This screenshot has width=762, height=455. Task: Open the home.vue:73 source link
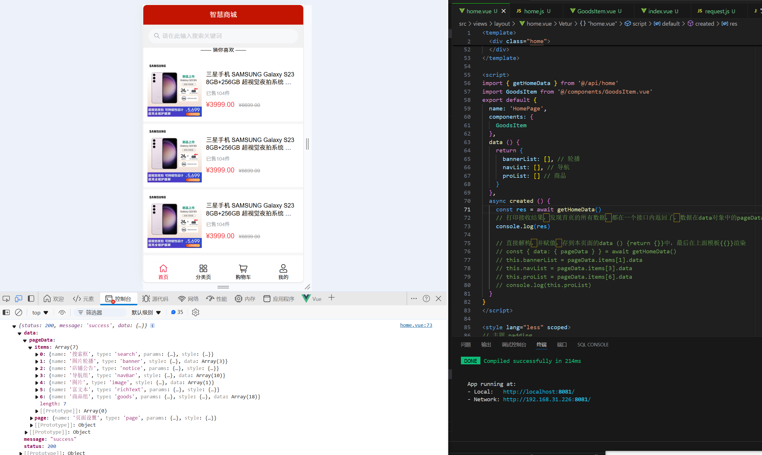click(x=416, y=325)
